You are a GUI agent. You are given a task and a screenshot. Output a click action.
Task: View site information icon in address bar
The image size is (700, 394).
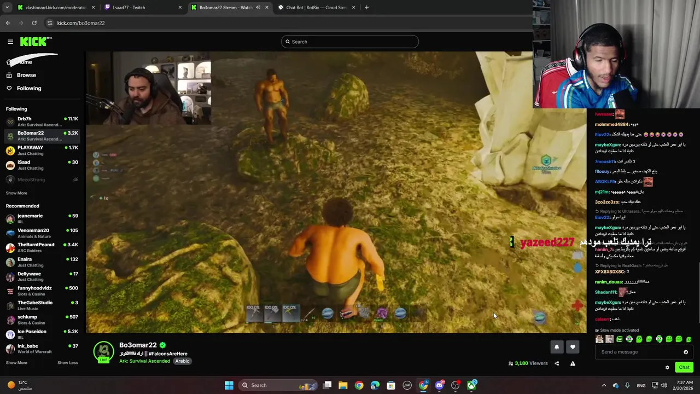coord(50,23)
